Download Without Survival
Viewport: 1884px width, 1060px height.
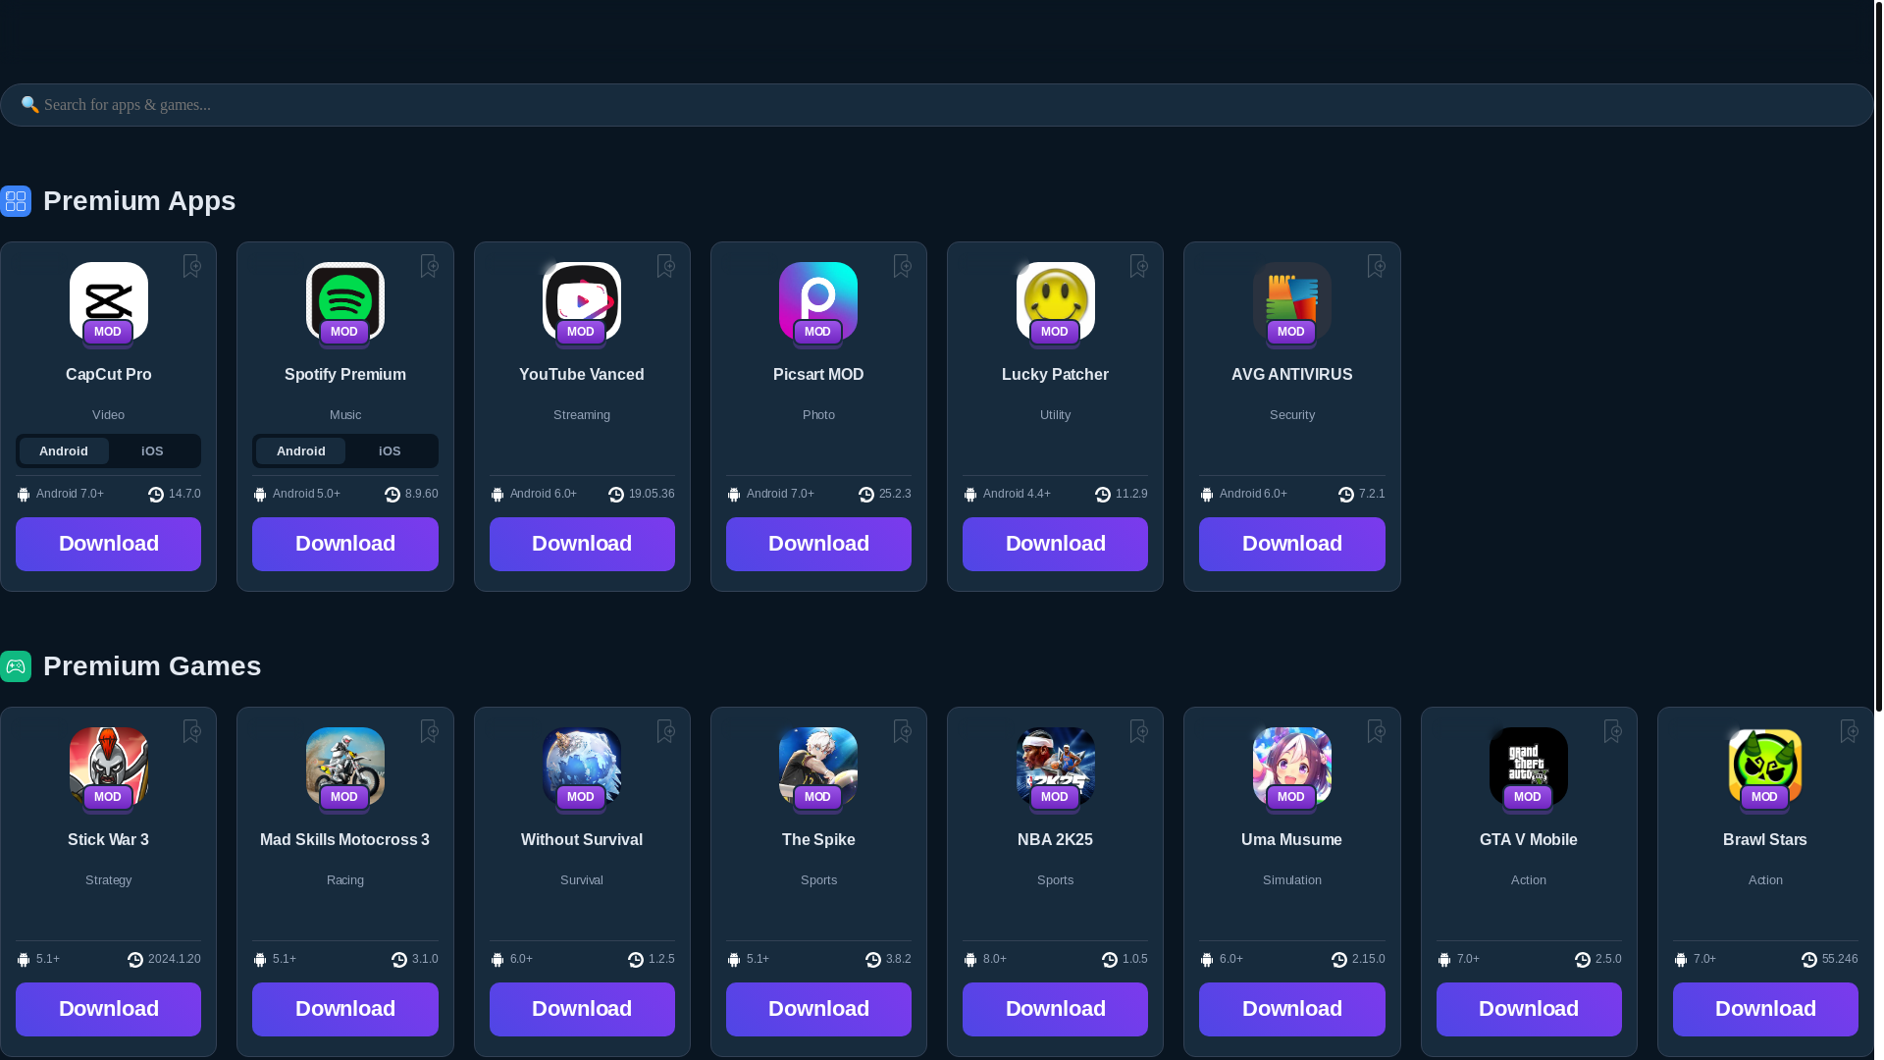[x=582, y=1009]
